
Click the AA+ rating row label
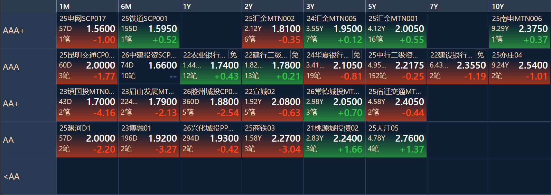[x=28, y=103]
